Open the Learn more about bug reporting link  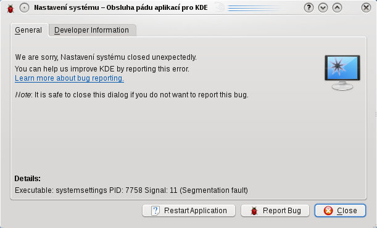pos(69,78)
